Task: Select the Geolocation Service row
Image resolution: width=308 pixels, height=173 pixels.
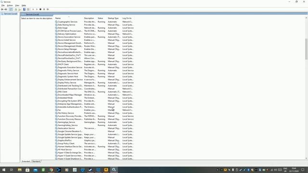Action: point(94,128)
